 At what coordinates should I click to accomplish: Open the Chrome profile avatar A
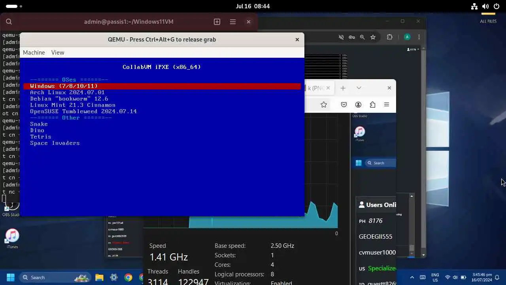(407, 37)
